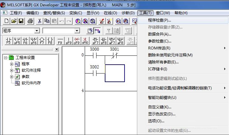229x135 pixels.
Task: Choose 自定义键(K)... entry
Action: tap(183, 107)
